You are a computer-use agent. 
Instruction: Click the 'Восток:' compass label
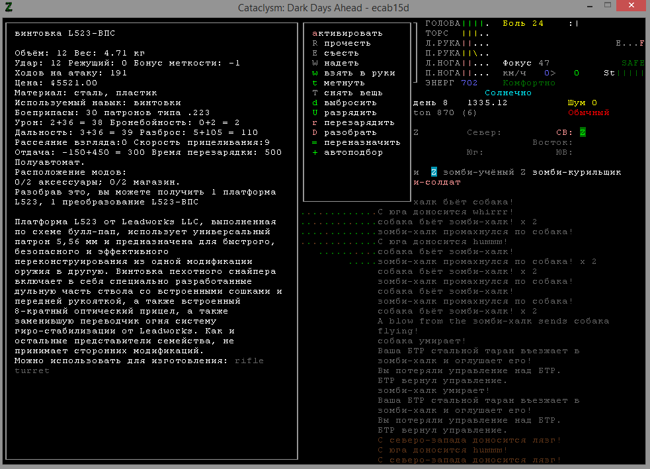tap(553, 143)
